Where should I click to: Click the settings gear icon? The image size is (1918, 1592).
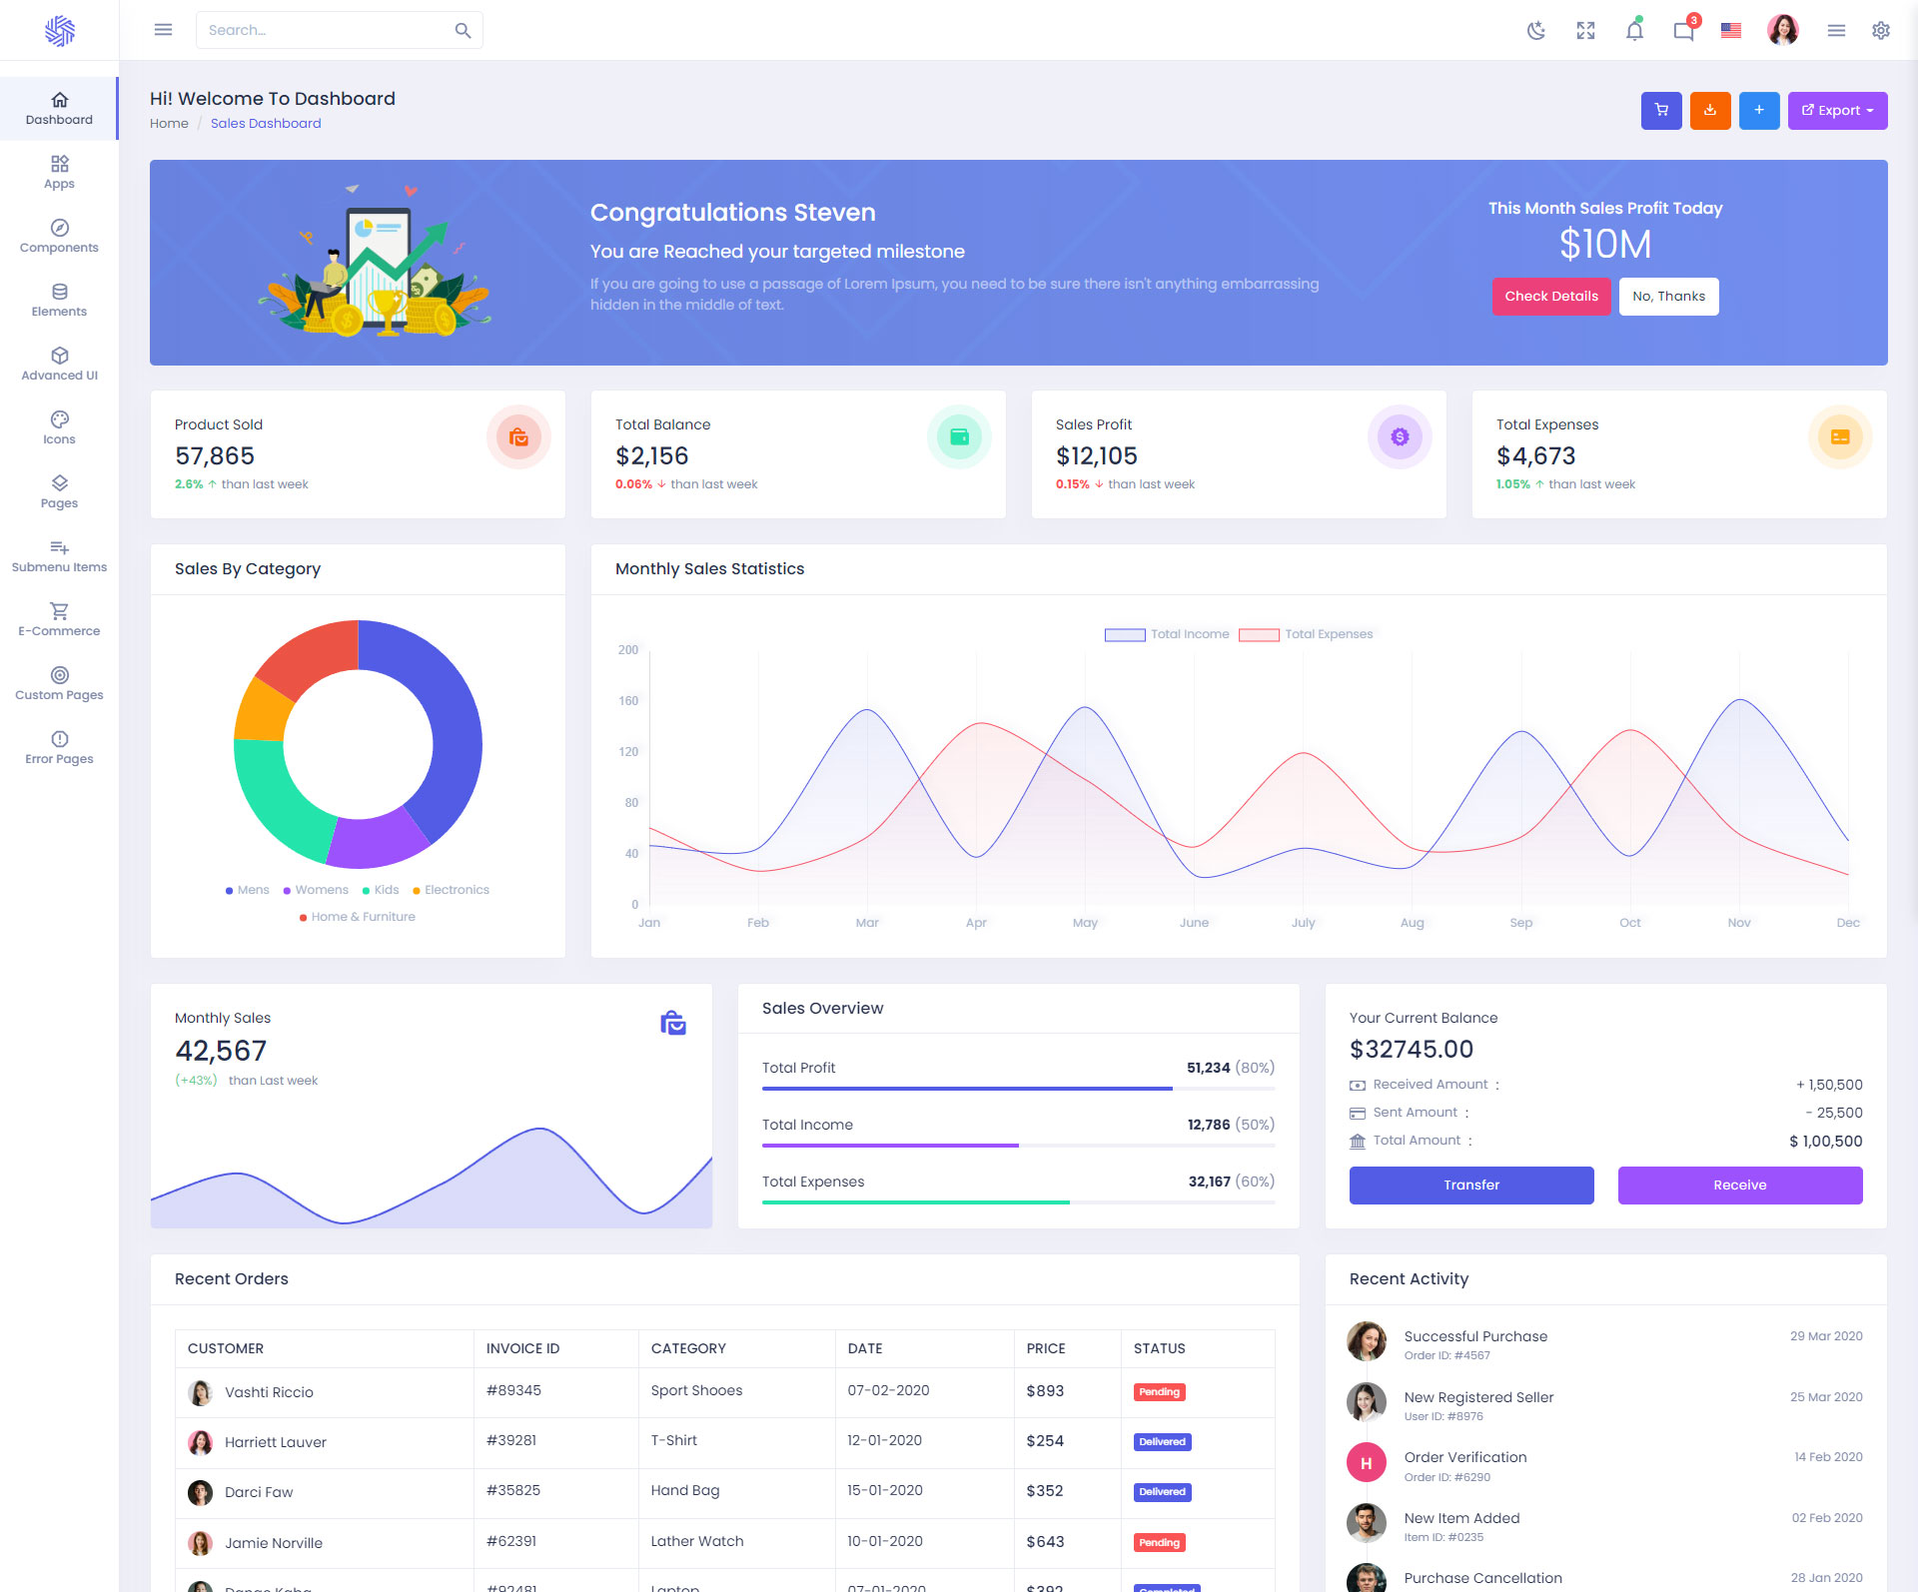pos(1881,30)
